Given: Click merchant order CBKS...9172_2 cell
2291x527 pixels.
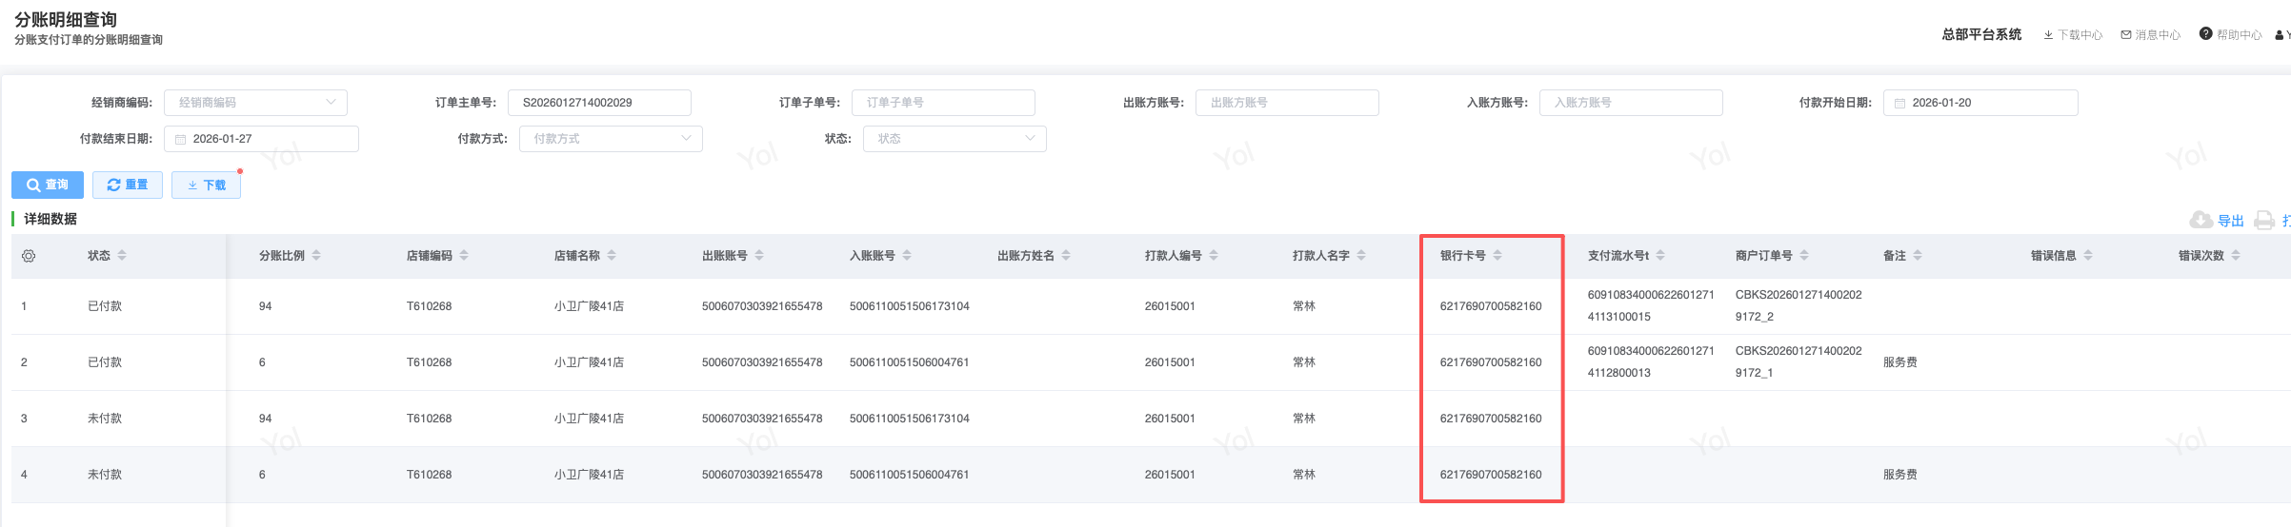Looking at the screenshot, I should [x=1799, y=305].
